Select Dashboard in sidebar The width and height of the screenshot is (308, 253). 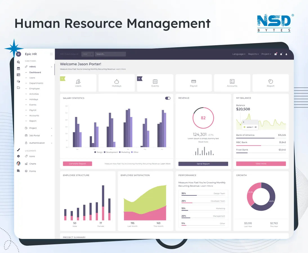coord(35,73)
